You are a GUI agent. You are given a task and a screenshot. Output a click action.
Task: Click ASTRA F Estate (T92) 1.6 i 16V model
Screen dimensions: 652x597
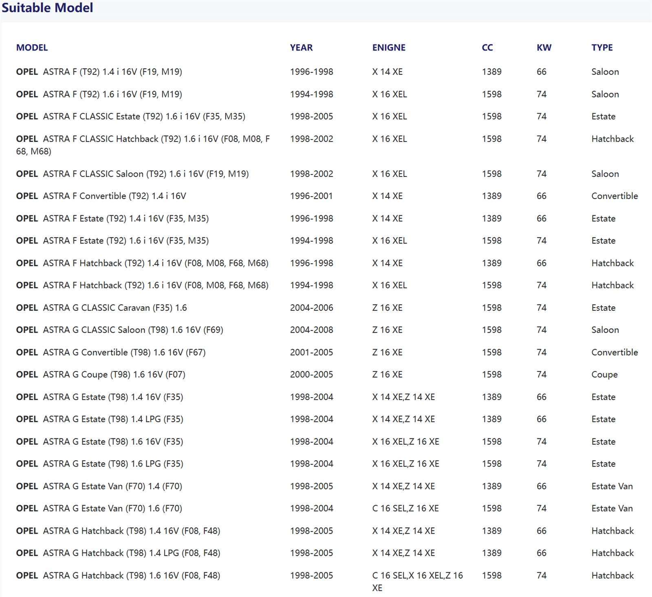(x=112, y=241)
